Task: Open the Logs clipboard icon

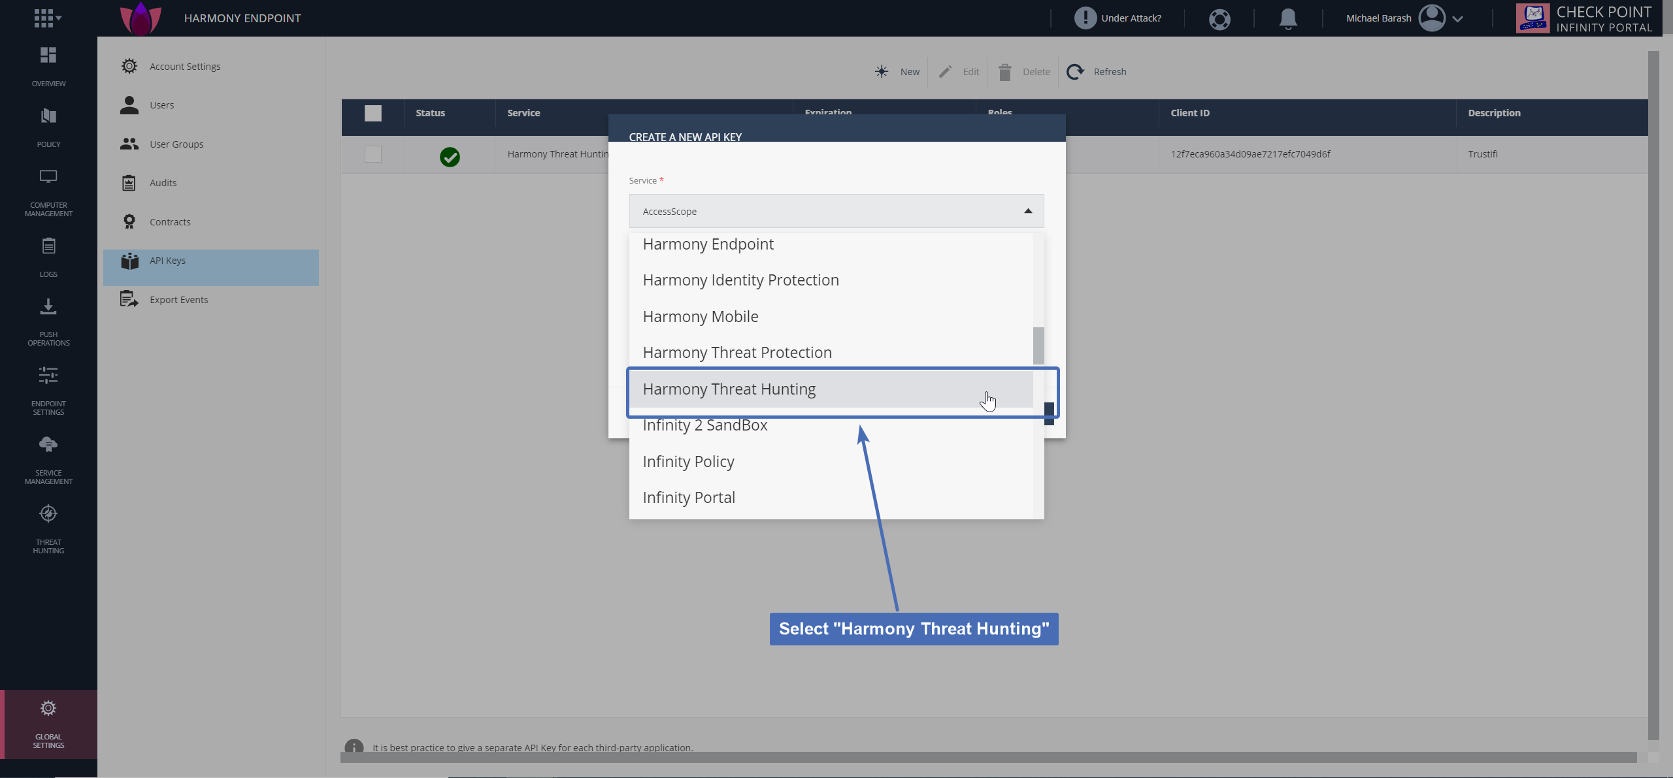Action: 48,246
